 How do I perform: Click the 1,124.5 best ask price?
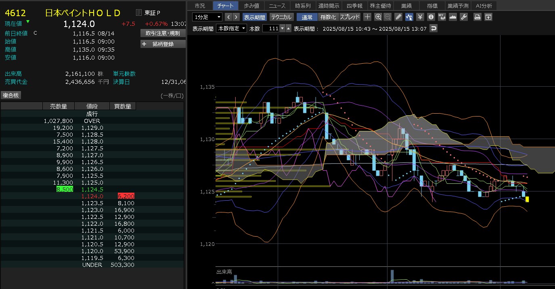(92, 189)
